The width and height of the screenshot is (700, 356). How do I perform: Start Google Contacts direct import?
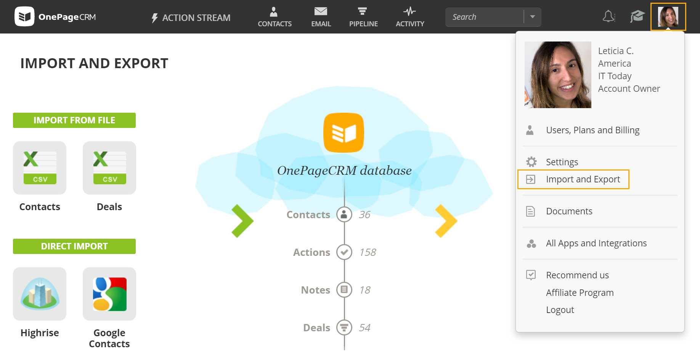click(109, 294)
